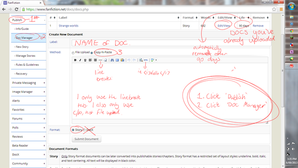Open find and replace with binoculars icon

point(112,60)
